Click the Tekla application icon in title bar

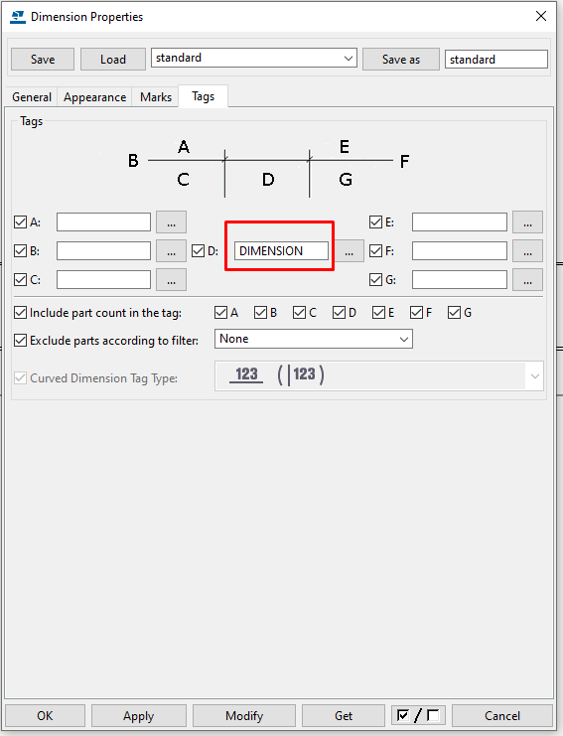18,17
